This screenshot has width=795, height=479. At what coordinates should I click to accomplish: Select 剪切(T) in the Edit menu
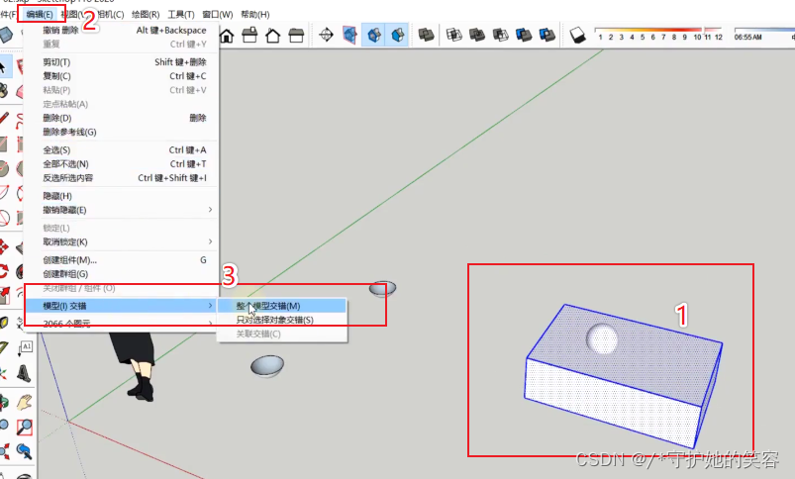pos(122,61)
